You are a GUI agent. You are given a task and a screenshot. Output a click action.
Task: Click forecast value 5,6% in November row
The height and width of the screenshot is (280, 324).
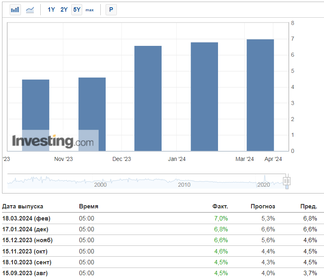tap(268, 240)
